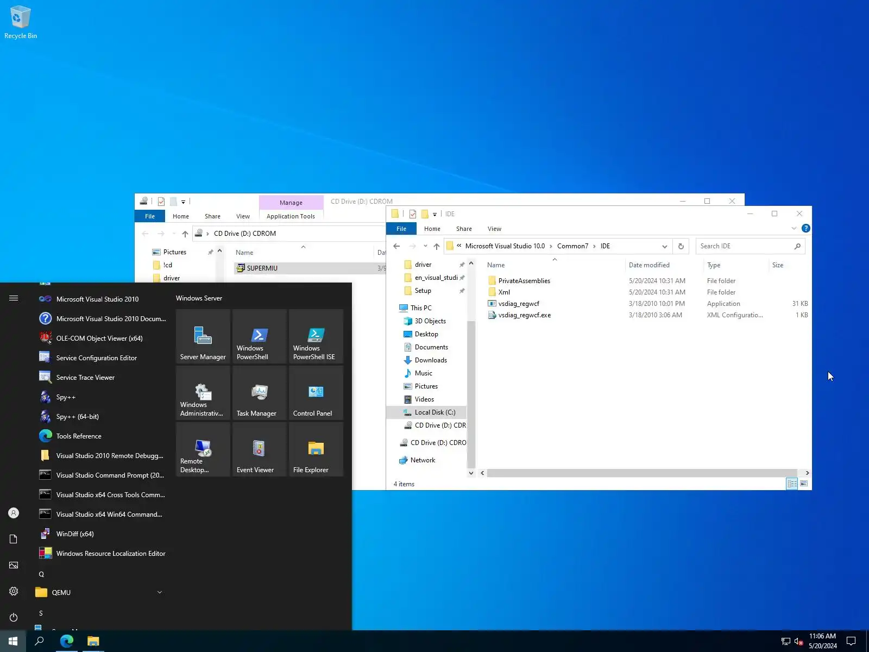Expand the Start menu navigation pane
Screen dimensions: 869x652
click(14, 298)
